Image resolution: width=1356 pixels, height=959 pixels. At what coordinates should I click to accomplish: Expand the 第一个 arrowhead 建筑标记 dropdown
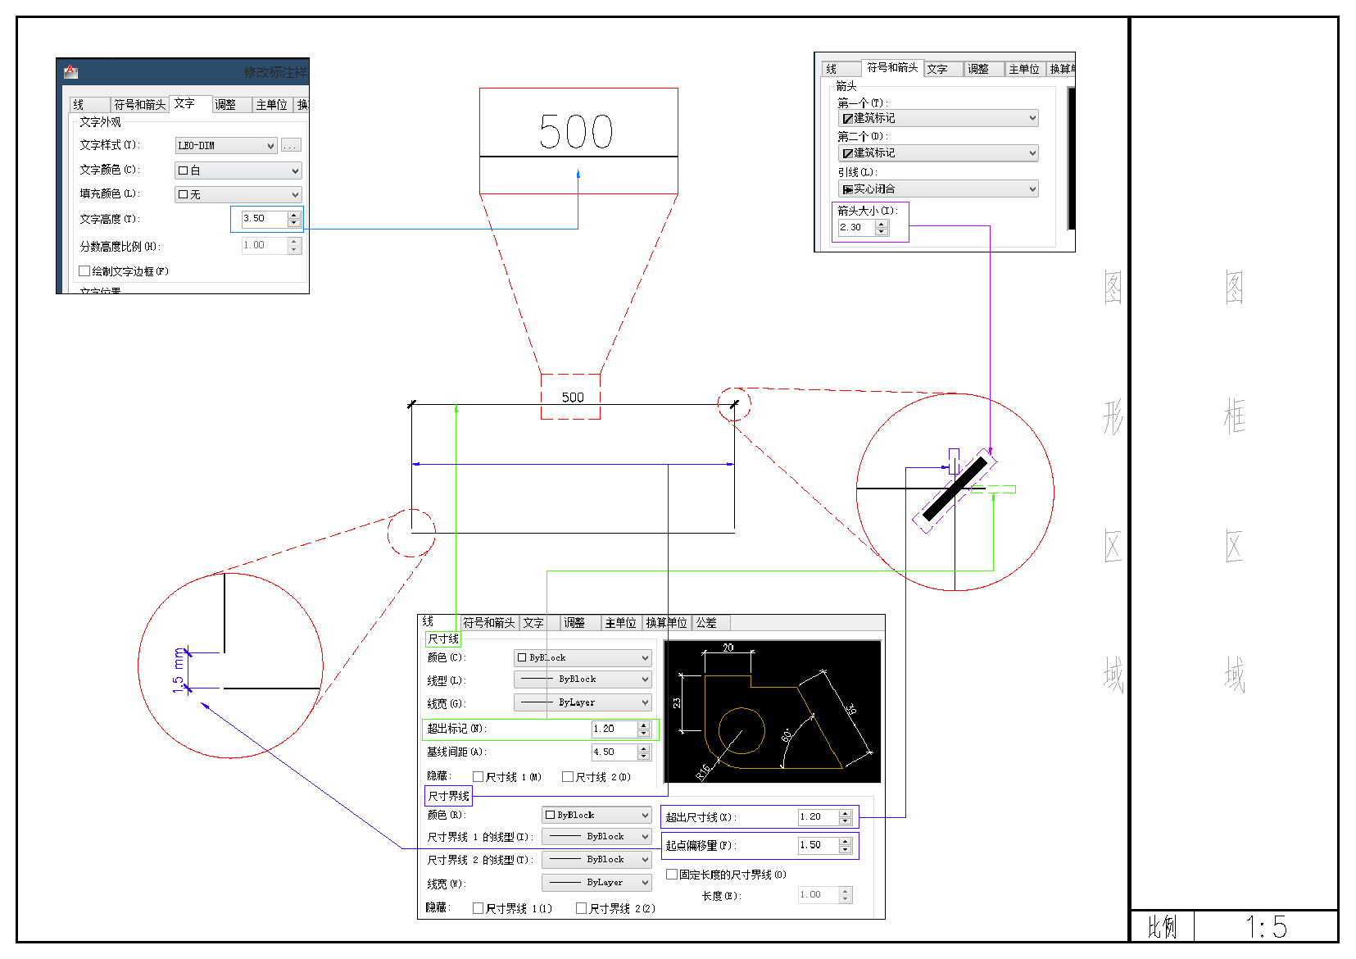(x=937, y=118)
